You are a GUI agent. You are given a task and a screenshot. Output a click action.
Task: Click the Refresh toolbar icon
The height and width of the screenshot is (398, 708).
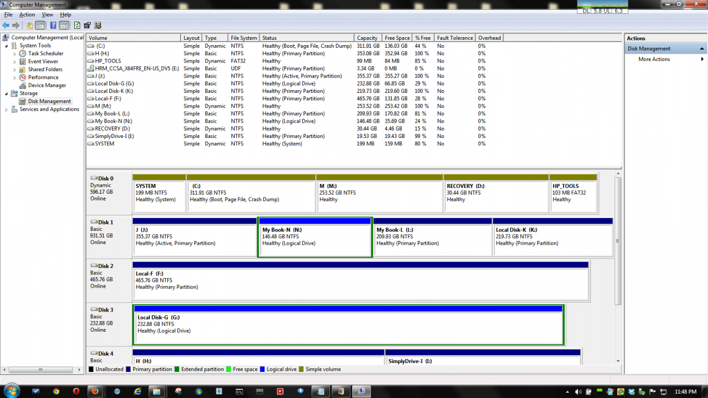(77, 25)
